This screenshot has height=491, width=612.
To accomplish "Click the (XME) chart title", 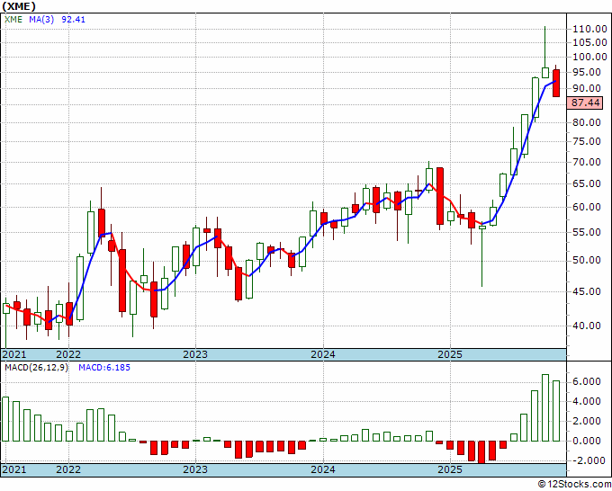I will 19,6.
